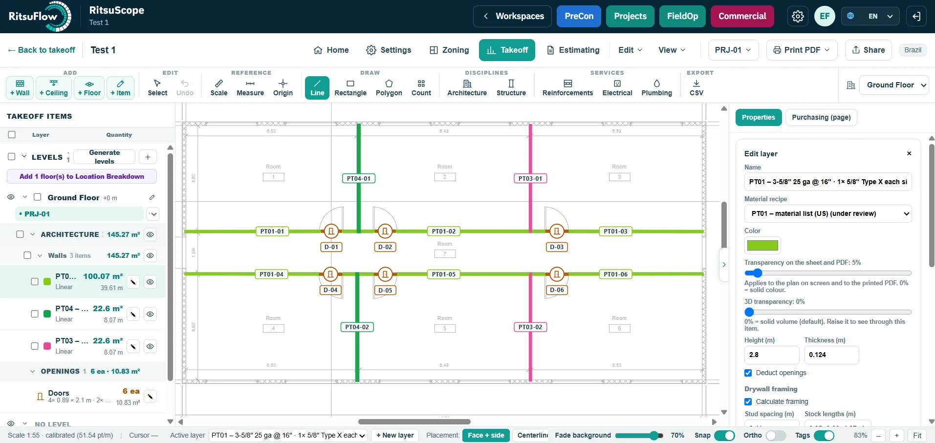Select the Plumbing service
The width and height of the screenshot is (935, 443).
click(657, 88)
